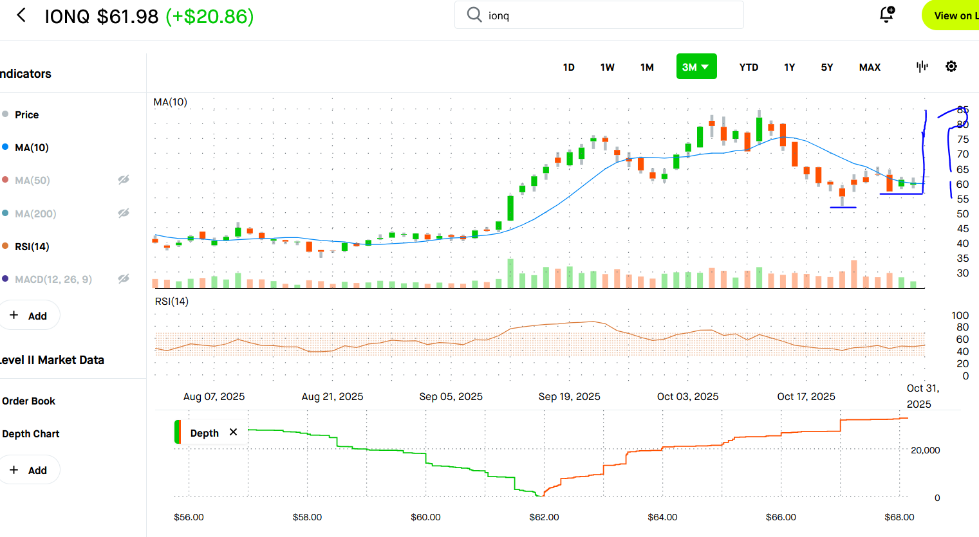The image size is (979, 537).
Task: Select the MAX time range
Action: coord(870,67)
